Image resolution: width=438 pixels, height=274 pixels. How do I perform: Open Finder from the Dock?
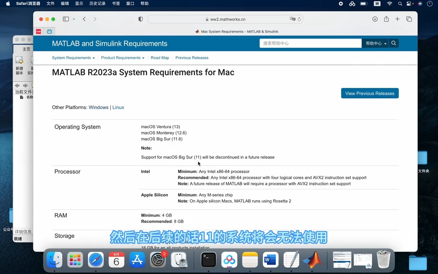coord(54,260)
